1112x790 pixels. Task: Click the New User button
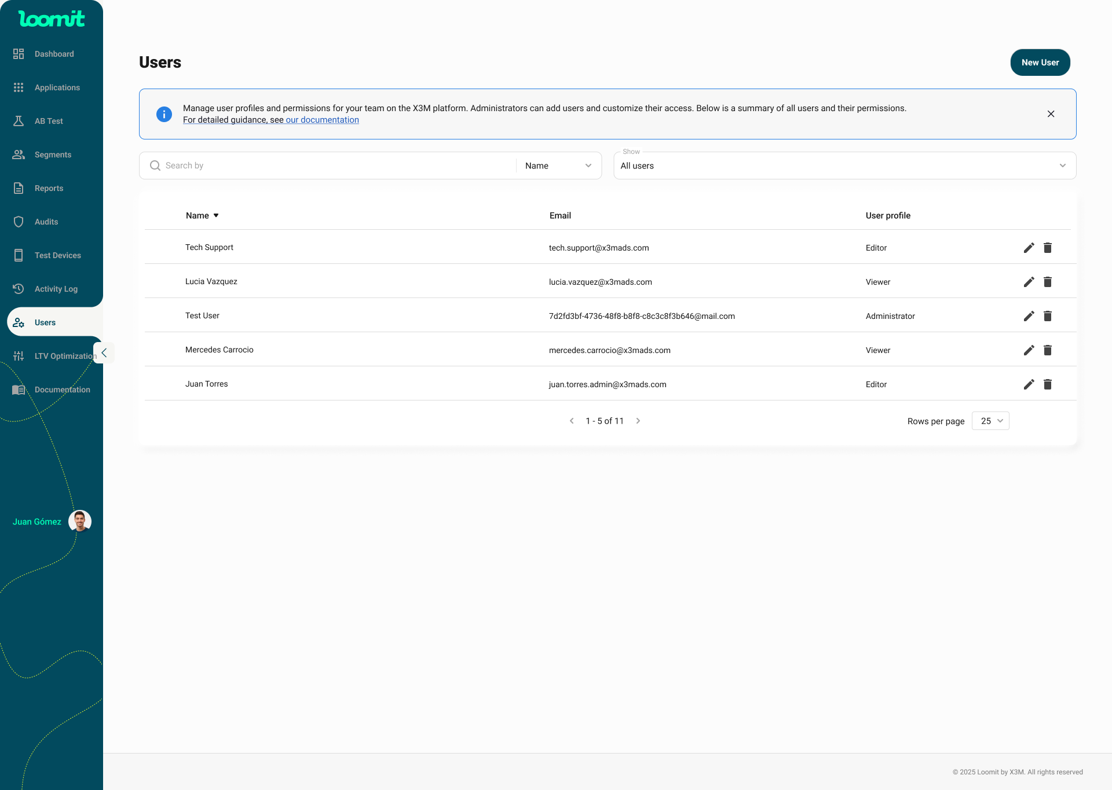click(1040, 63)
